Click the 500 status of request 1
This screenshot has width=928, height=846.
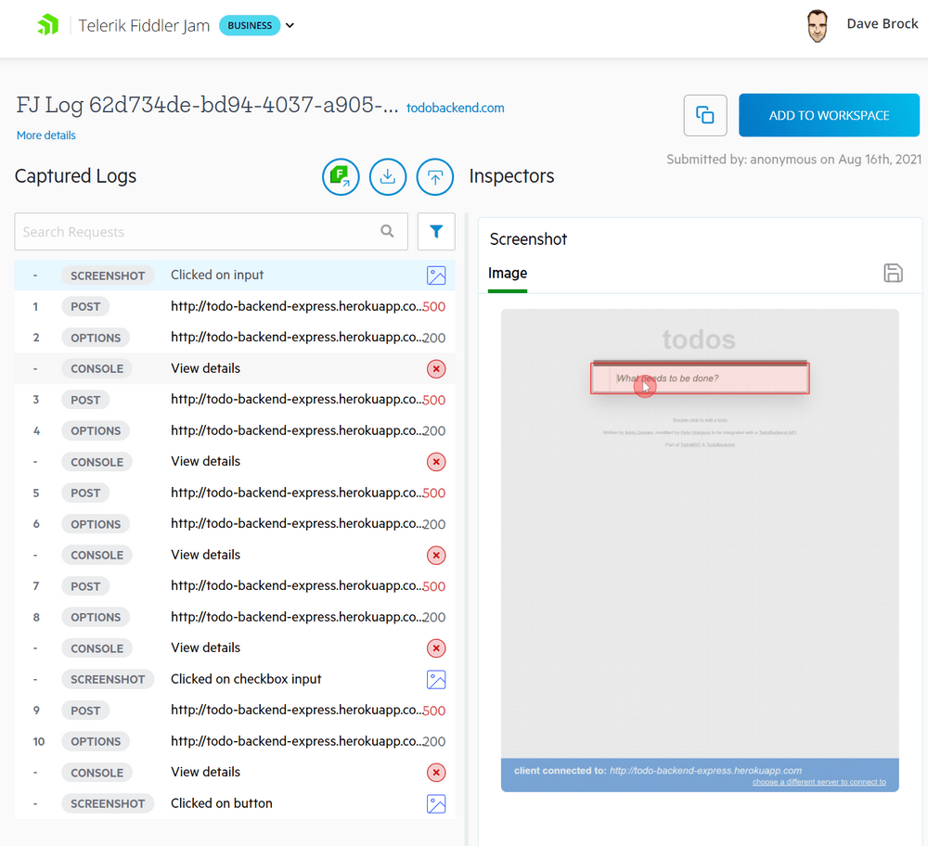pos(433,307)
